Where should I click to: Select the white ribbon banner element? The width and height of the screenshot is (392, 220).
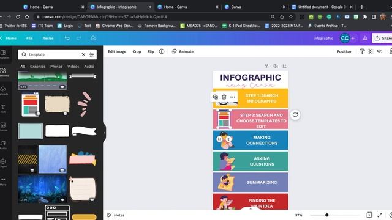click(x=84, y=131)
